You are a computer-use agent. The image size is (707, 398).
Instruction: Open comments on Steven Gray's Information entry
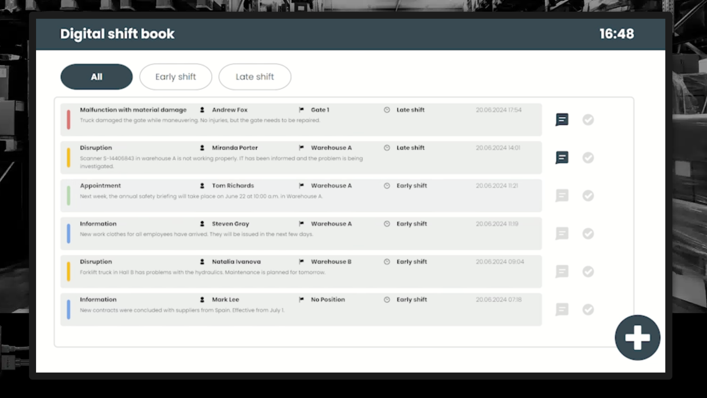pos(562,234)
